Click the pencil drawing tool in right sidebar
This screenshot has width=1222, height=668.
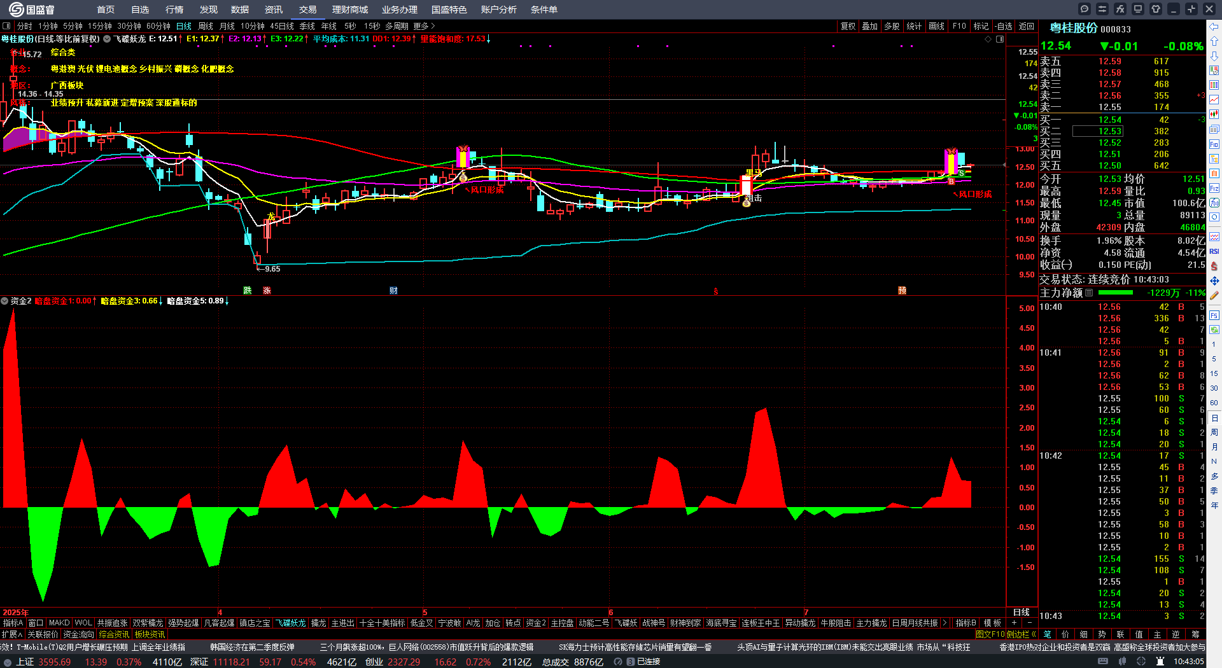[1214, 296]
